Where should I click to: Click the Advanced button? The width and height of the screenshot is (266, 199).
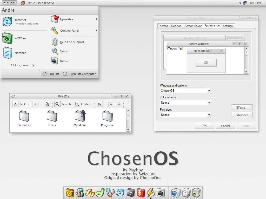(x=242, y=115)
